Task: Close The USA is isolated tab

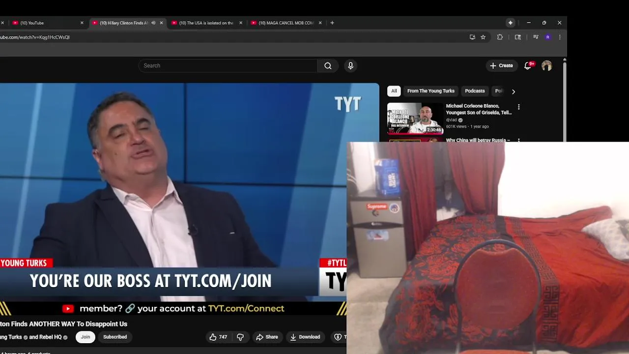Action: click(x=241, y=23)
